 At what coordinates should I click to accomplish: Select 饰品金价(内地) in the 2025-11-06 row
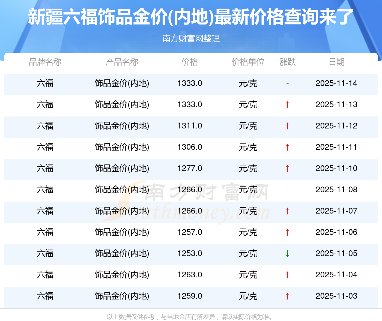(122, 232)
